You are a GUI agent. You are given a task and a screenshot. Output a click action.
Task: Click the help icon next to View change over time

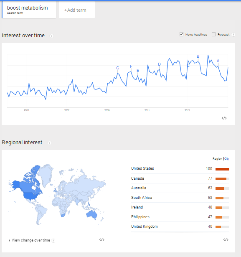53,240
